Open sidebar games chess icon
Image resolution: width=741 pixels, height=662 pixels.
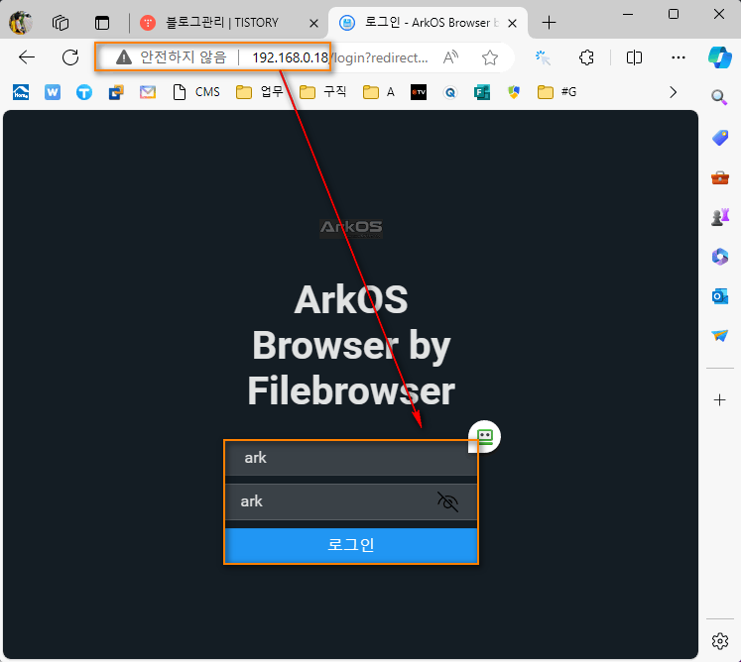(x=720, y=217)
